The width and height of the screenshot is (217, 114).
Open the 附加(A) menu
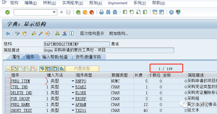click(96, 3)
